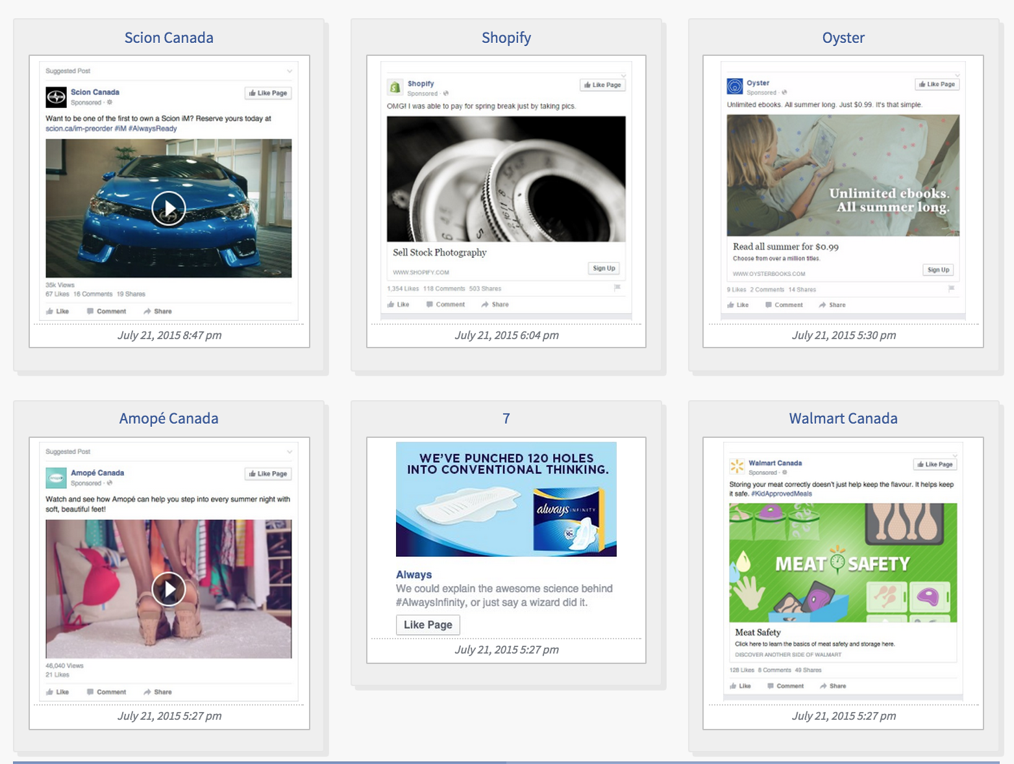Click the flag icon on Oyster ad
Screen dimensions: 1014x764
click(951, 288)
